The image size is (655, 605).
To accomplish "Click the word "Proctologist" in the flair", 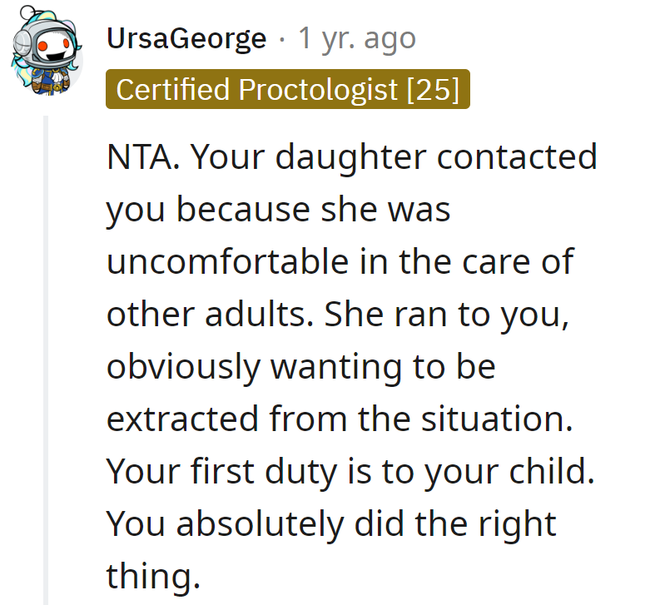I will click(318, 89).
